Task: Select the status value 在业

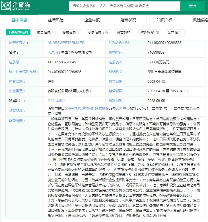Action: 51,82
